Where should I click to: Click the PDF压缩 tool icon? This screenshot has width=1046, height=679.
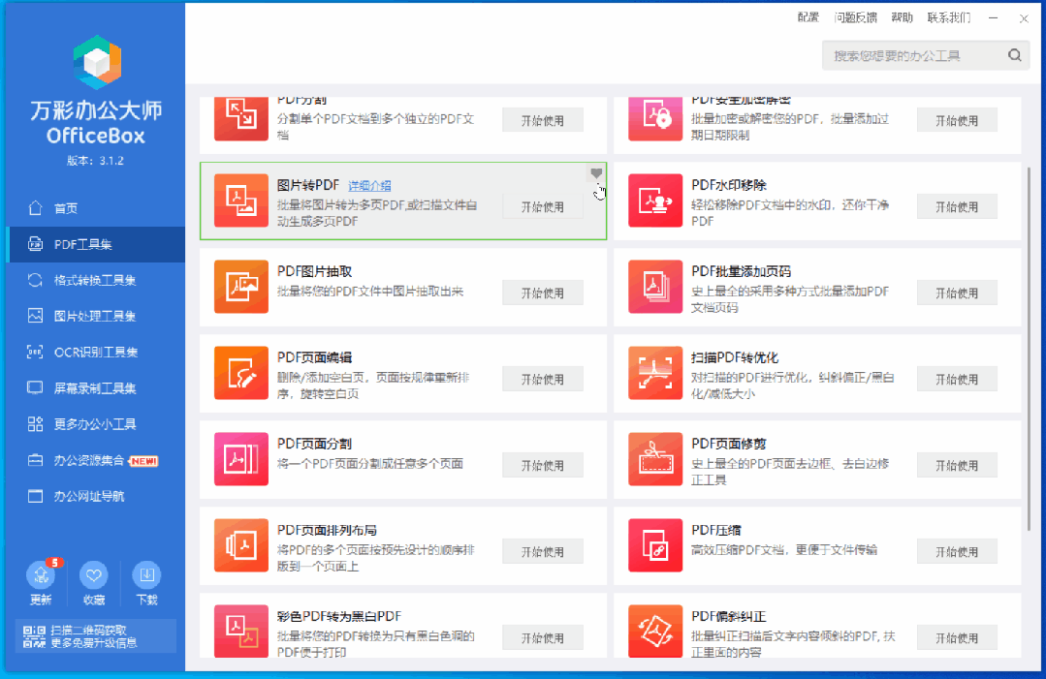[x=655, y=545]
